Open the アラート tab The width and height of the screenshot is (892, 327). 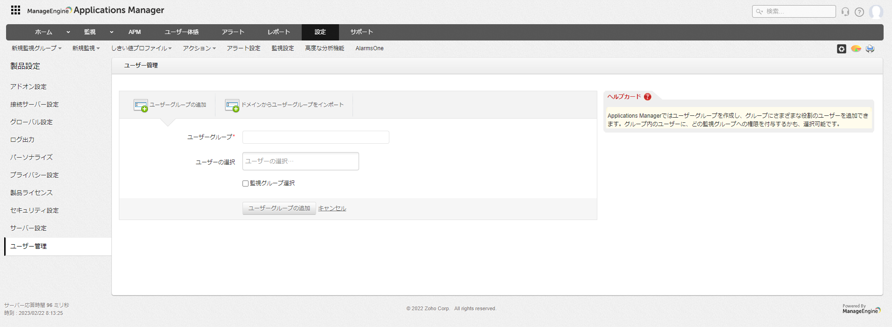(x=233, y=32)
